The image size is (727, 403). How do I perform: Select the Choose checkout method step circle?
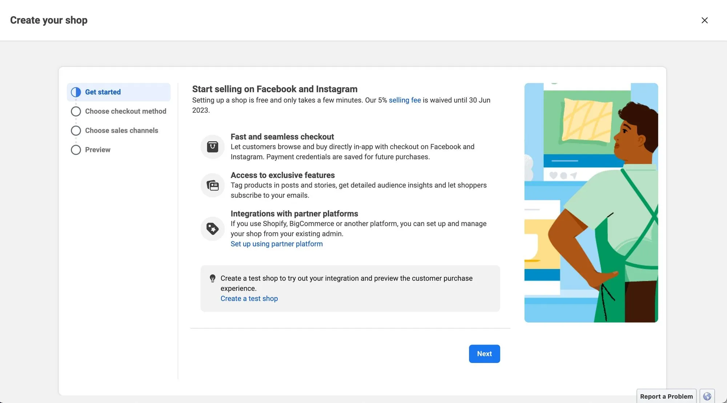(x=76, y=112)
